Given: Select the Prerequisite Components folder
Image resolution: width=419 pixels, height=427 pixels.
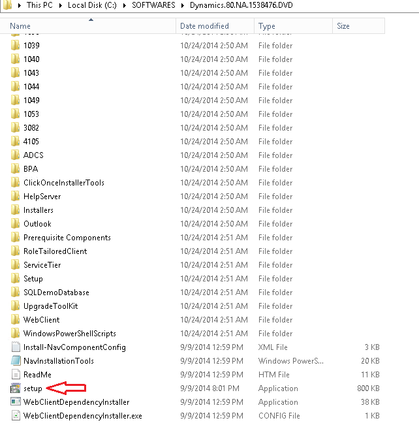Looking at the screenshot, I should (x=67, y=238).
